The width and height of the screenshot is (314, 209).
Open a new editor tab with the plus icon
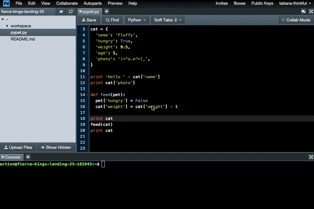point(106,11)
